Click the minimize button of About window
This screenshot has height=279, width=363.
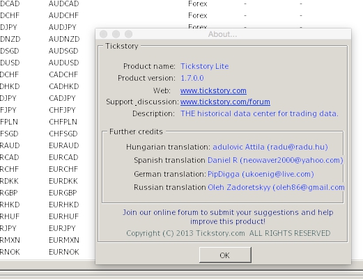tap(116, 34)
